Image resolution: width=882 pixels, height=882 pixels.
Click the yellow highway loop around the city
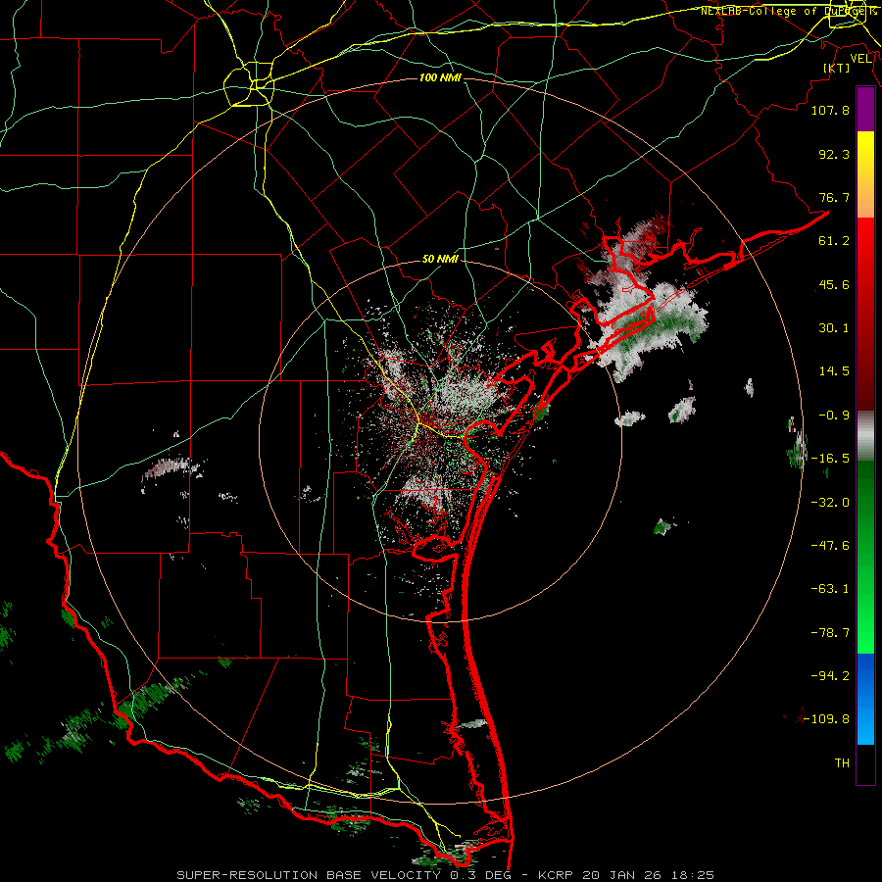pyautogui.click(x=249, y=84)
